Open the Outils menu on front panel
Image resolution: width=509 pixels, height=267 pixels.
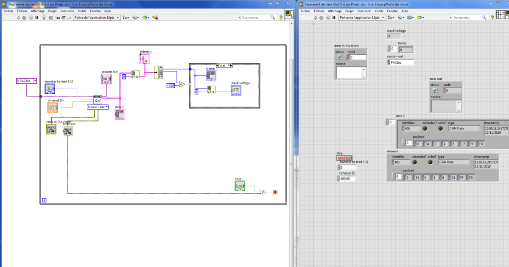pyautogui.click(x=379, y=11)
